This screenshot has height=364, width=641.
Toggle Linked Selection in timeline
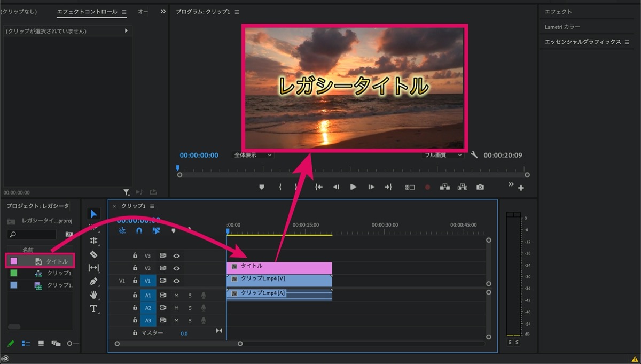click(x=156, y=231)
